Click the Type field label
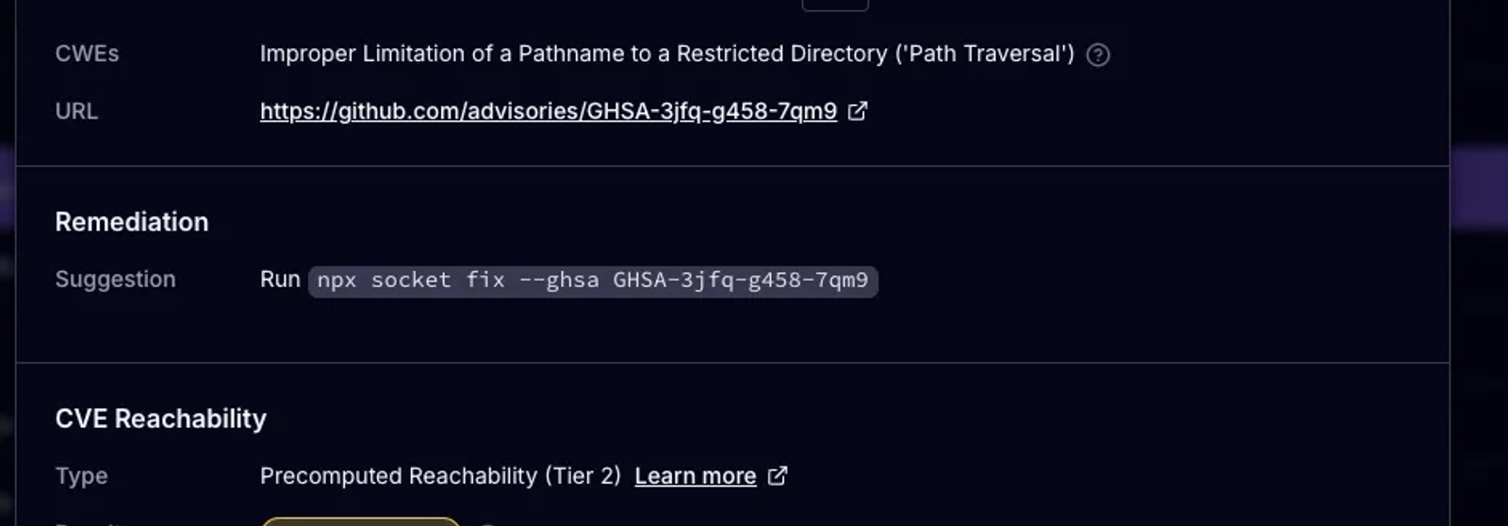The height and width of the screenshot is (526, 1508). (x=81, y=476)
